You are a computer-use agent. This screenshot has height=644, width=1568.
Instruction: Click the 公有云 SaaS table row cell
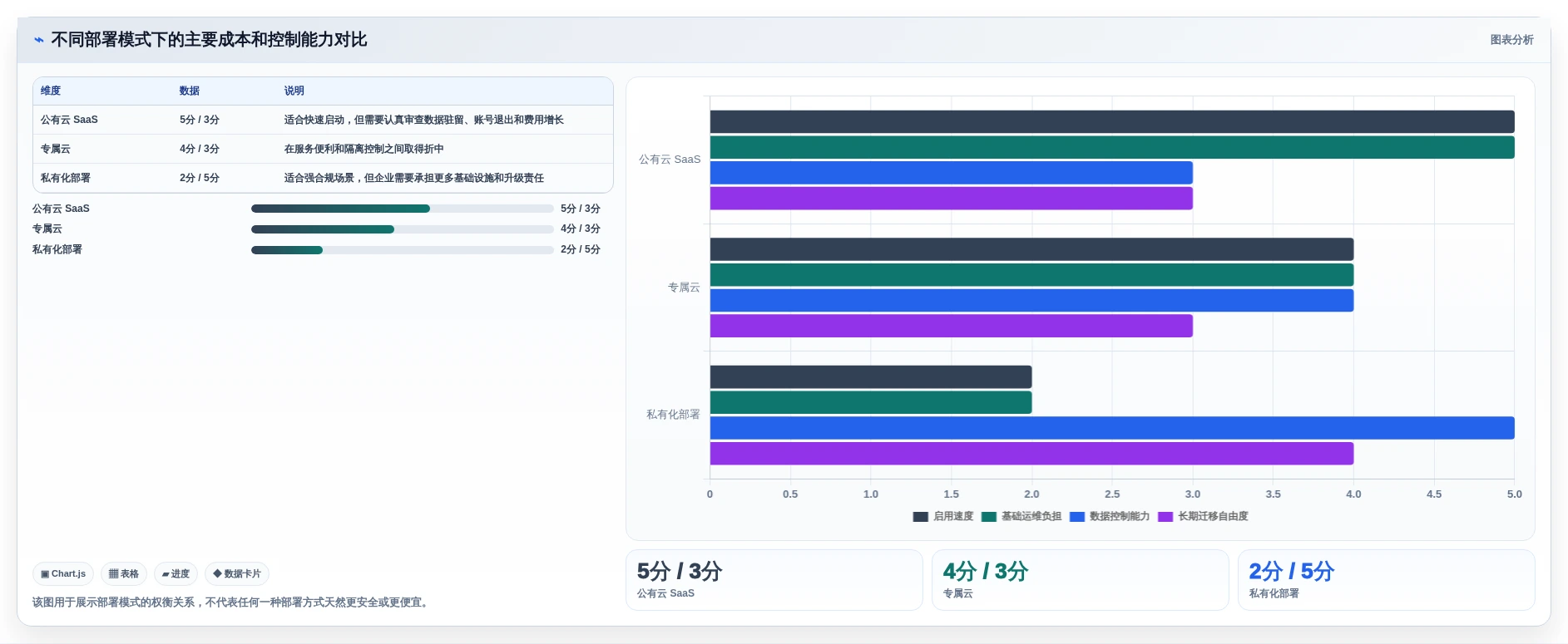pyautogui.click(x=69, y=120)
